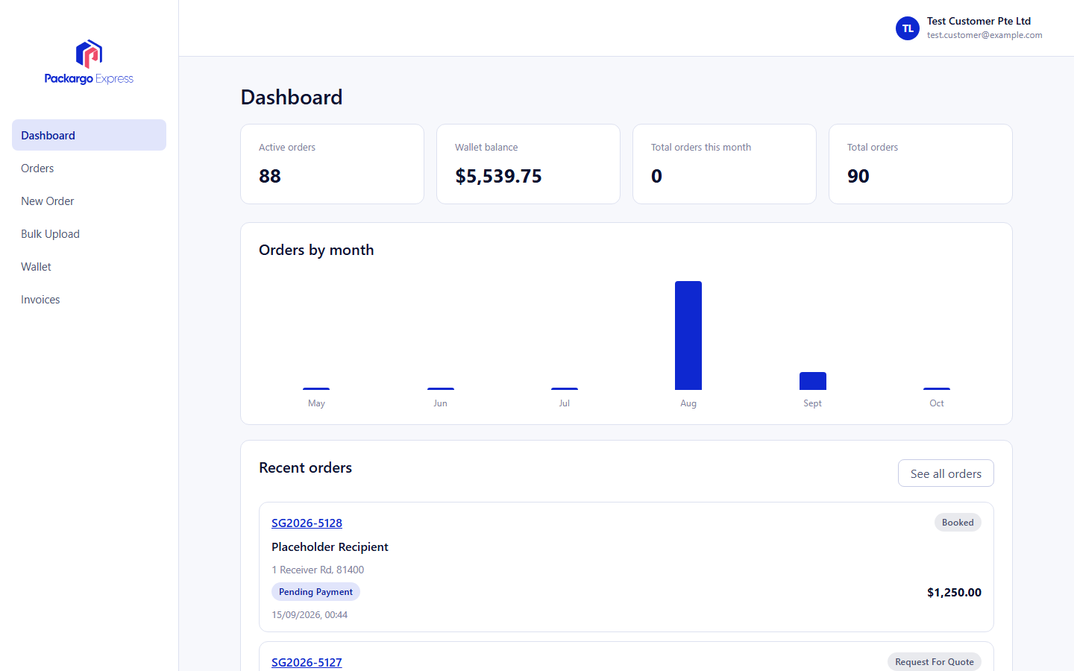This screenshot has height=671, width=1074.
Task: Open order link SG2026-5128
Action: [307, 523]
